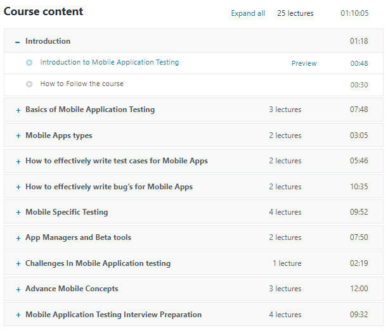Click plus icon next to Mobile Specific Testing
This screenshot has width=388, height=333.
pos(18,213)
